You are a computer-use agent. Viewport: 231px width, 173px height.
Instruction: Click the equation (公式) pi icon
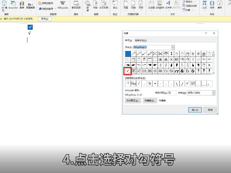204,5
